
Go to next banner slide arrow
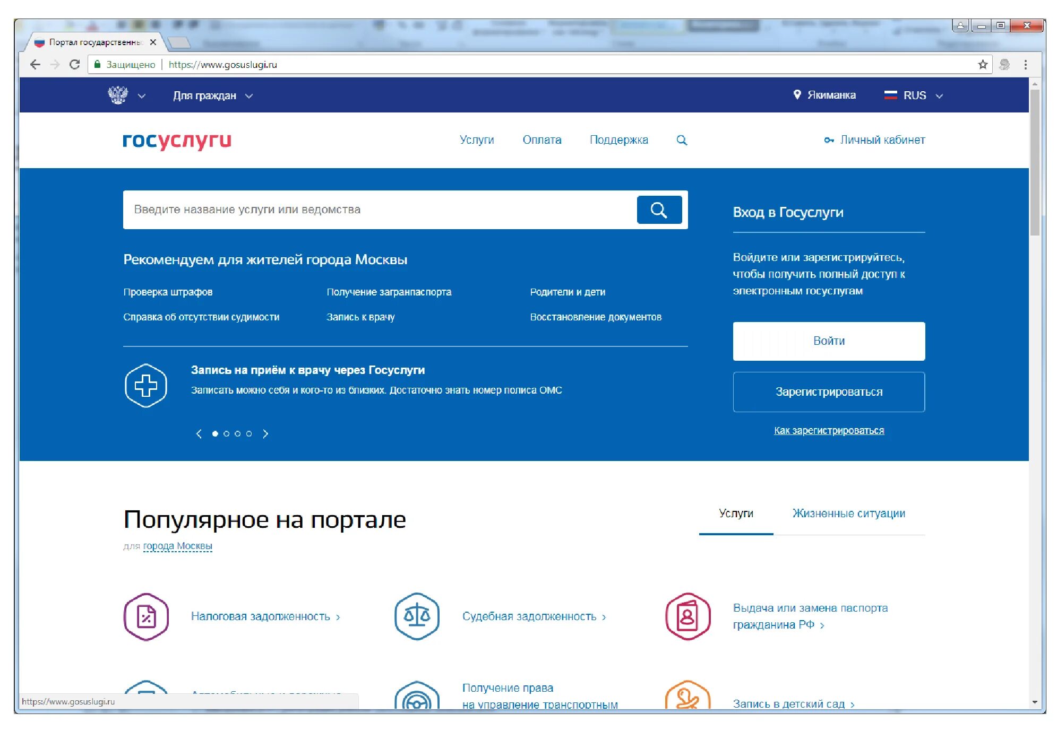pos(265,433)
